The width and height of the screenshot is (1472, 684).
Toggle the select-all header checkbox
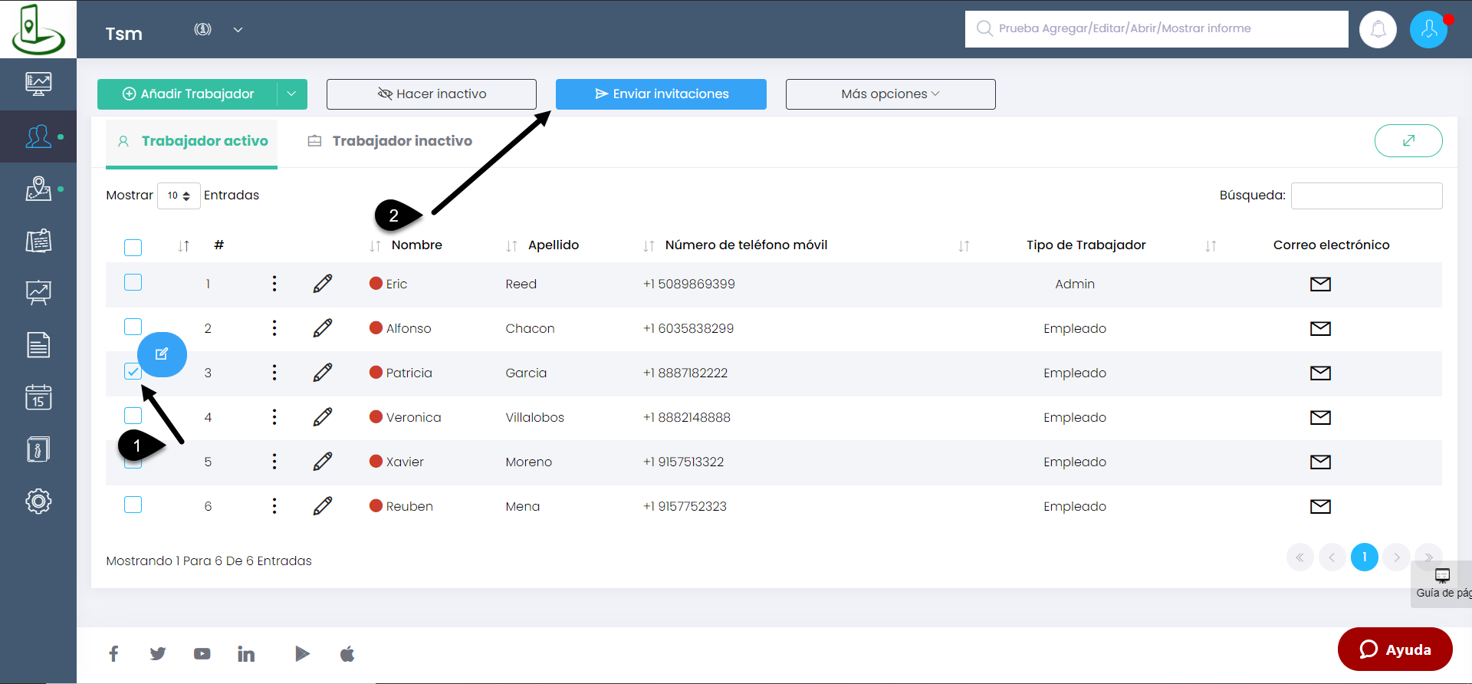[133, 247]
